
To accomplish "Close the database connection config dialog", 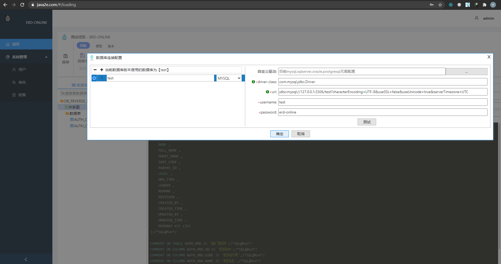I will (489, 57).
